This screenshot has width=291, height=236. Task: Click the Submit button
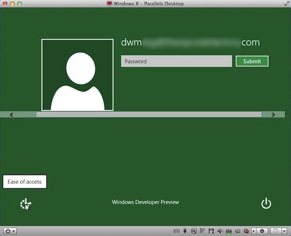252,61
